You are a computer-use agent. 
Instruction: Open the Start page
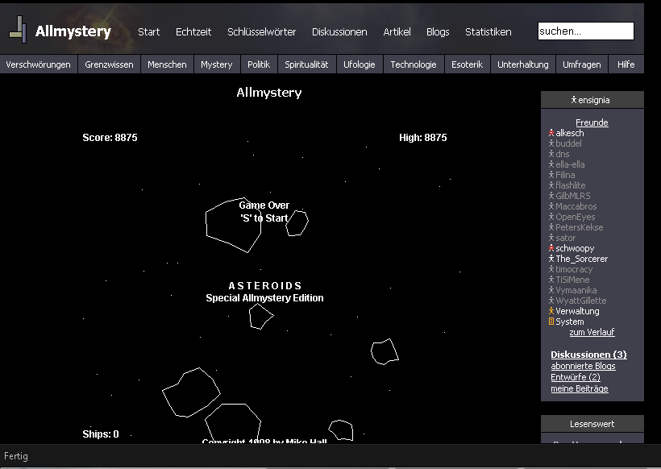point(149,31)
